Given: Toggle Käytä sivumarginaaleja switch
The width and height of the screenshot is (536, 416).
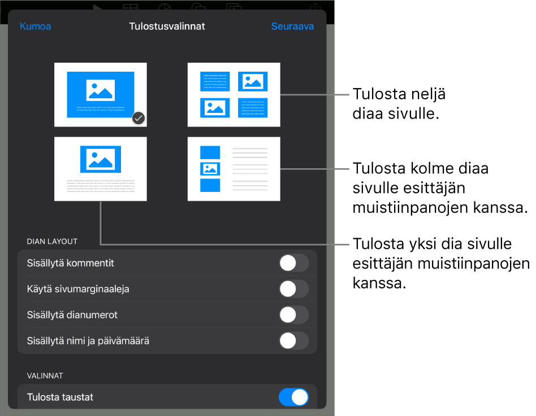Looking at the screenshot, I should point(293,289).
